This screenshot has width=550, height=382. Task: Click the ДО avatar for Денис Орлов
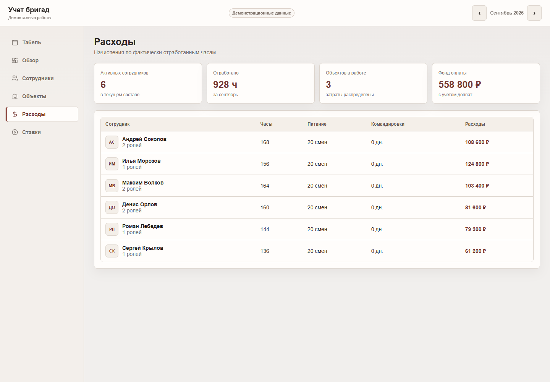tap(112, 207)
